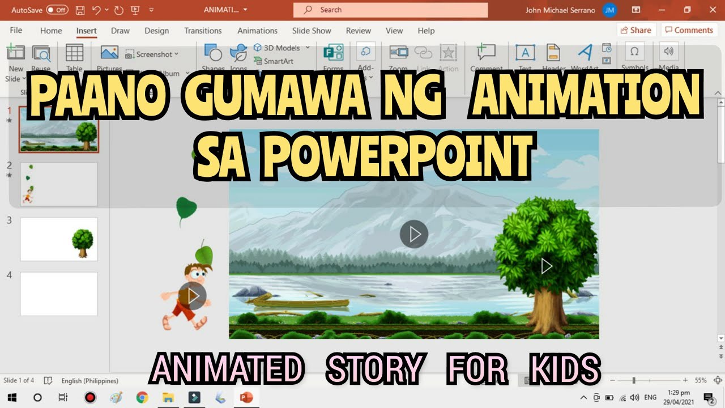Click the Forms icon
725x408 pixels.
coord(333,53)
